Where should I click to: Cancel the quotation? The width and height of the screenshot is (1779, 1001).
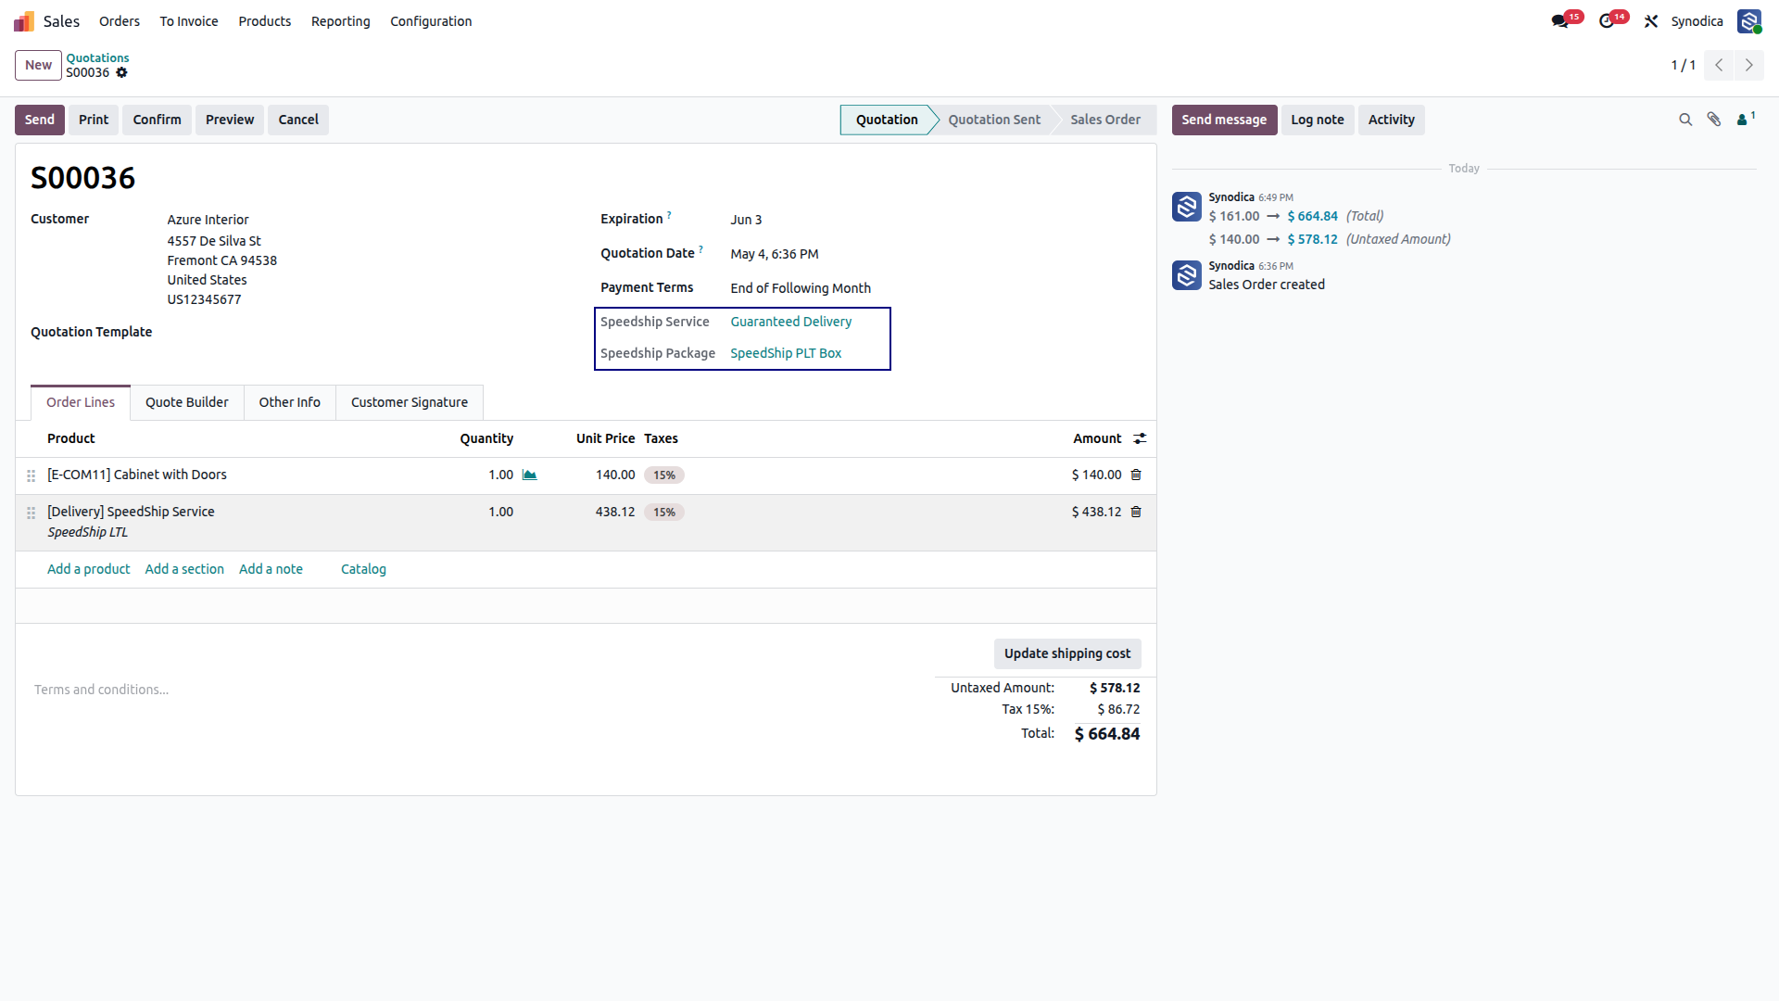click(x=298, y=120)
